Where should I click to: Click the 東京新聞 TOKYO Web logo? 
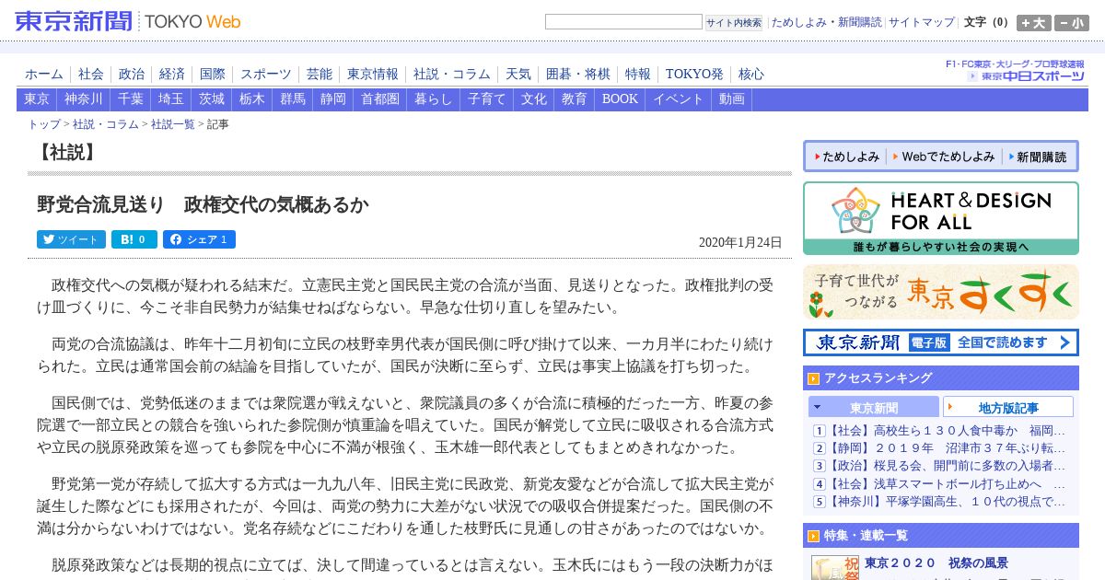tap(128, 21)
